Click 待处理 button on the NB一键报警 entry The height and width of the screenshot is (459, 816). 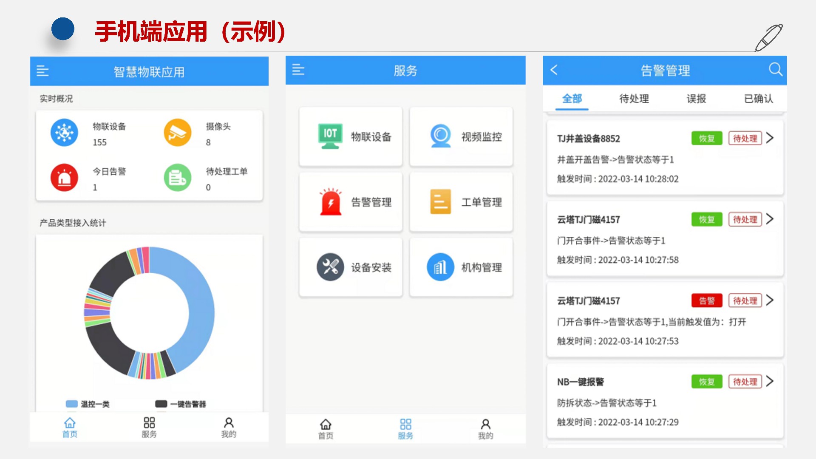click(745, 382)
